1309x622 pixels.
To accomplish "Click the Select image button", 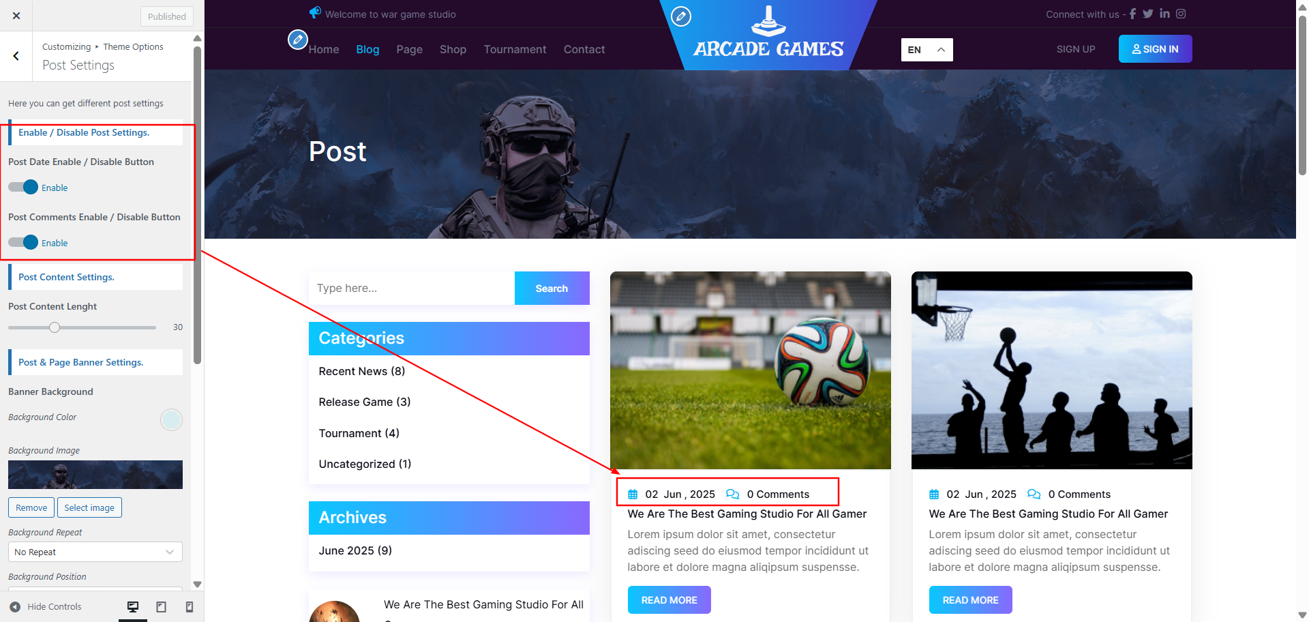I will 89,507.
